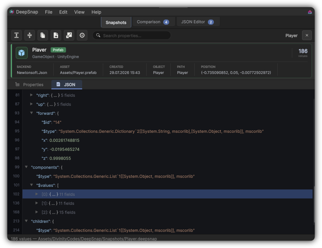Click the position vector value
322x248 pixels.
(236, 73)
